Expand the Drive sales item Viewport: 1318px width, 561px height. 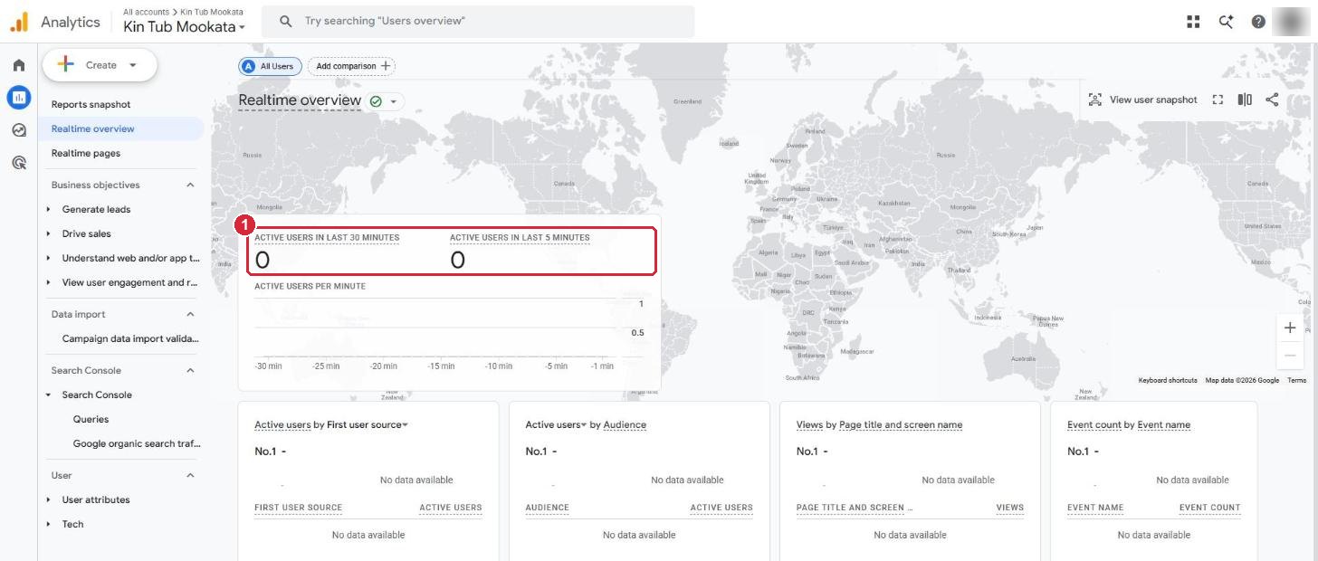coord(49,233)
